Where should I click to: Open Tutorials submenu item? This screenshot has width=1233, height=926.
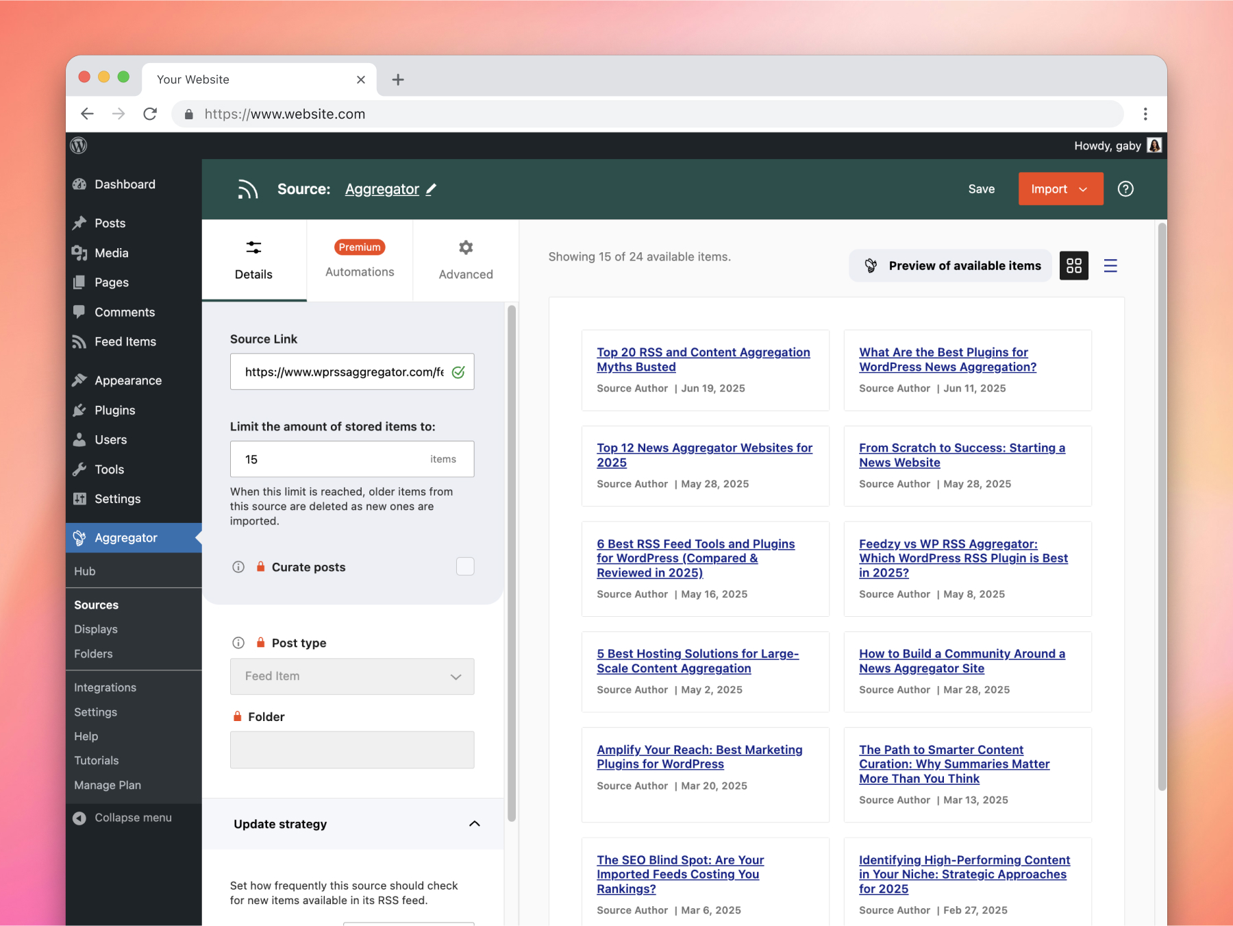(x=97, y=761)
